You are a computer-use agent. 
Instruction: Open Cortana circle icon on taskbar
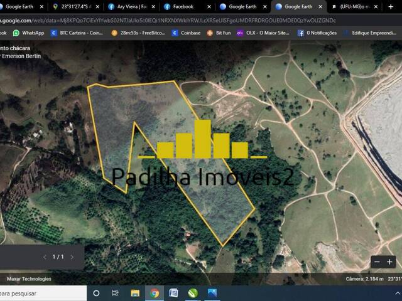(96, 293)
